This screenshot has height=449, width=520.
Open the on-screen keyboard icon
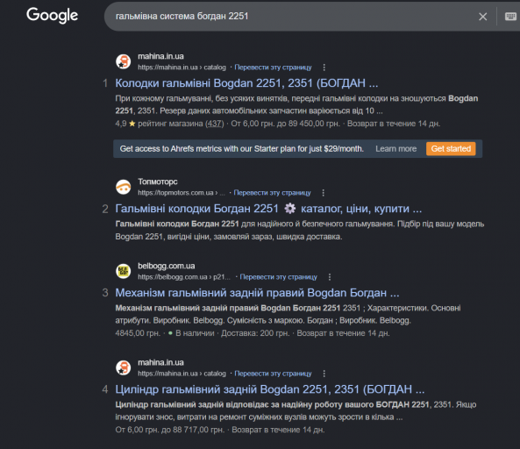click(x=510, y=17)
